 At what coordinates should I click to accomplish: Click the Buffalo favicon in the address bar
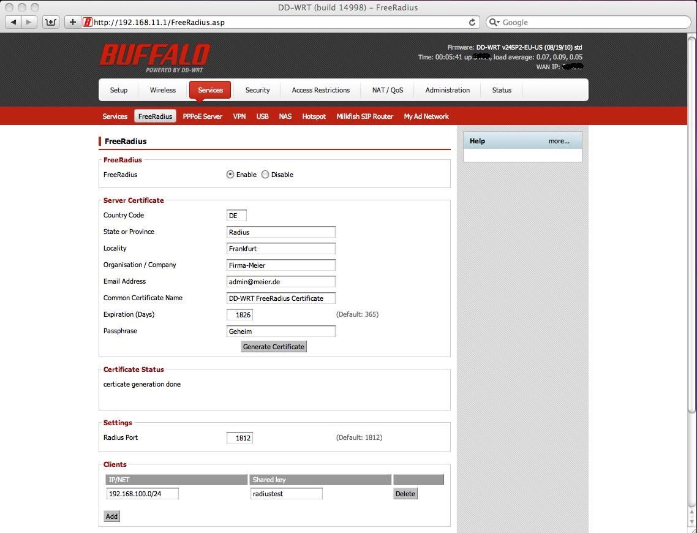coord(88,22)
